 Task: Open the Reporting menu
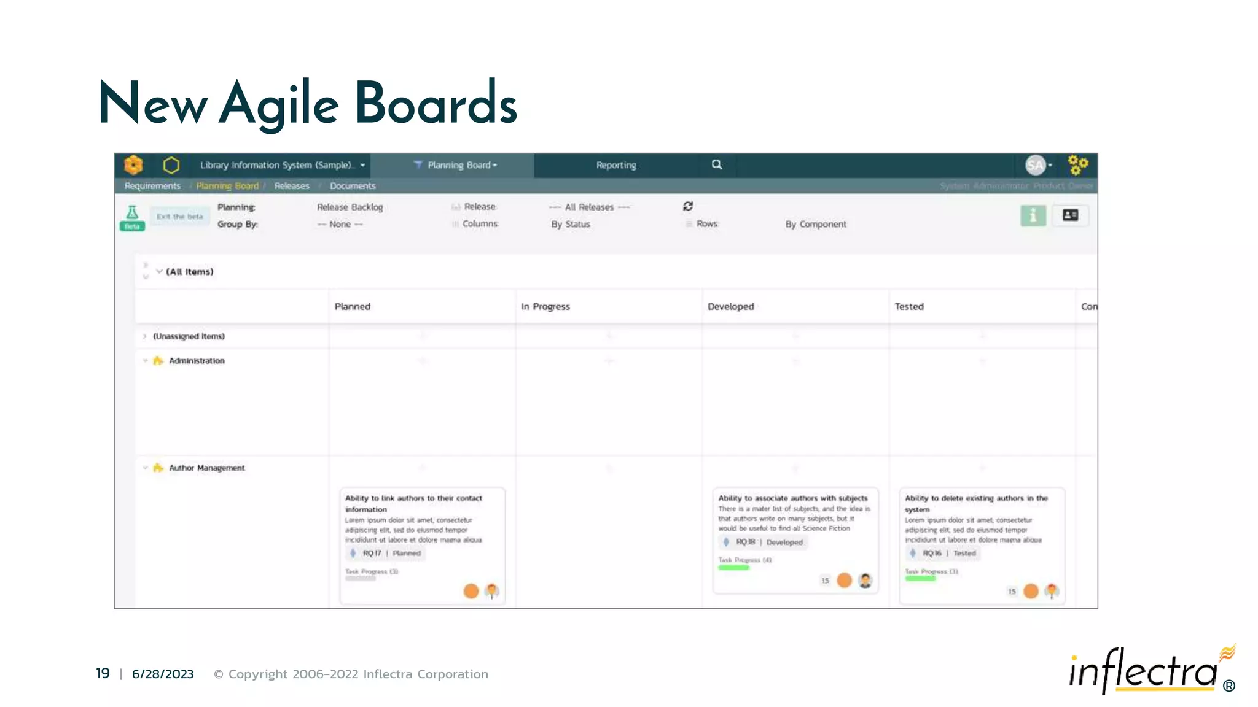point(616,165)
